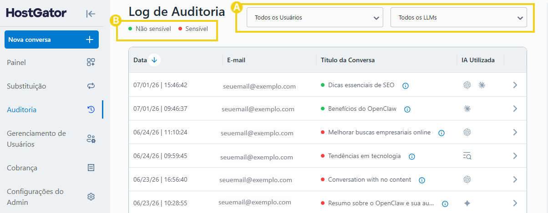Click info icon for Conversation with no content
548x213 pixels.
point(422,180)
